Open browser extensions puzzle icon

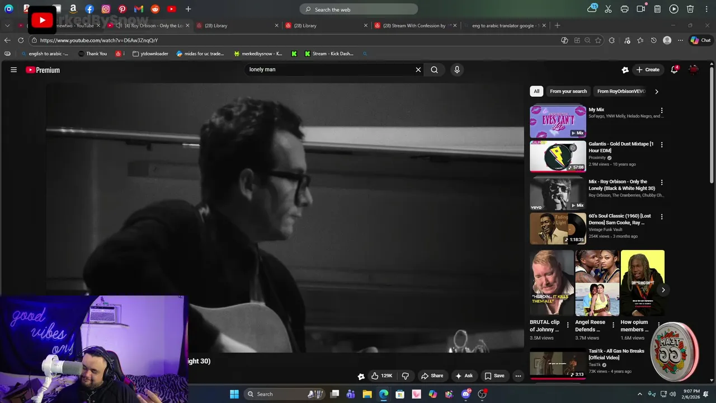611,40
